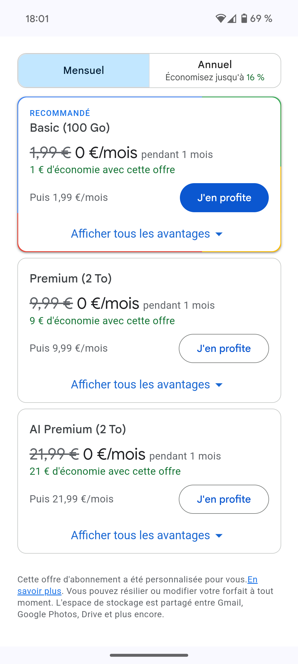Screen dimensions: 298x664
Task: Tap the dropdown arrow in the Basic plan card
Action: pos(219,234)
